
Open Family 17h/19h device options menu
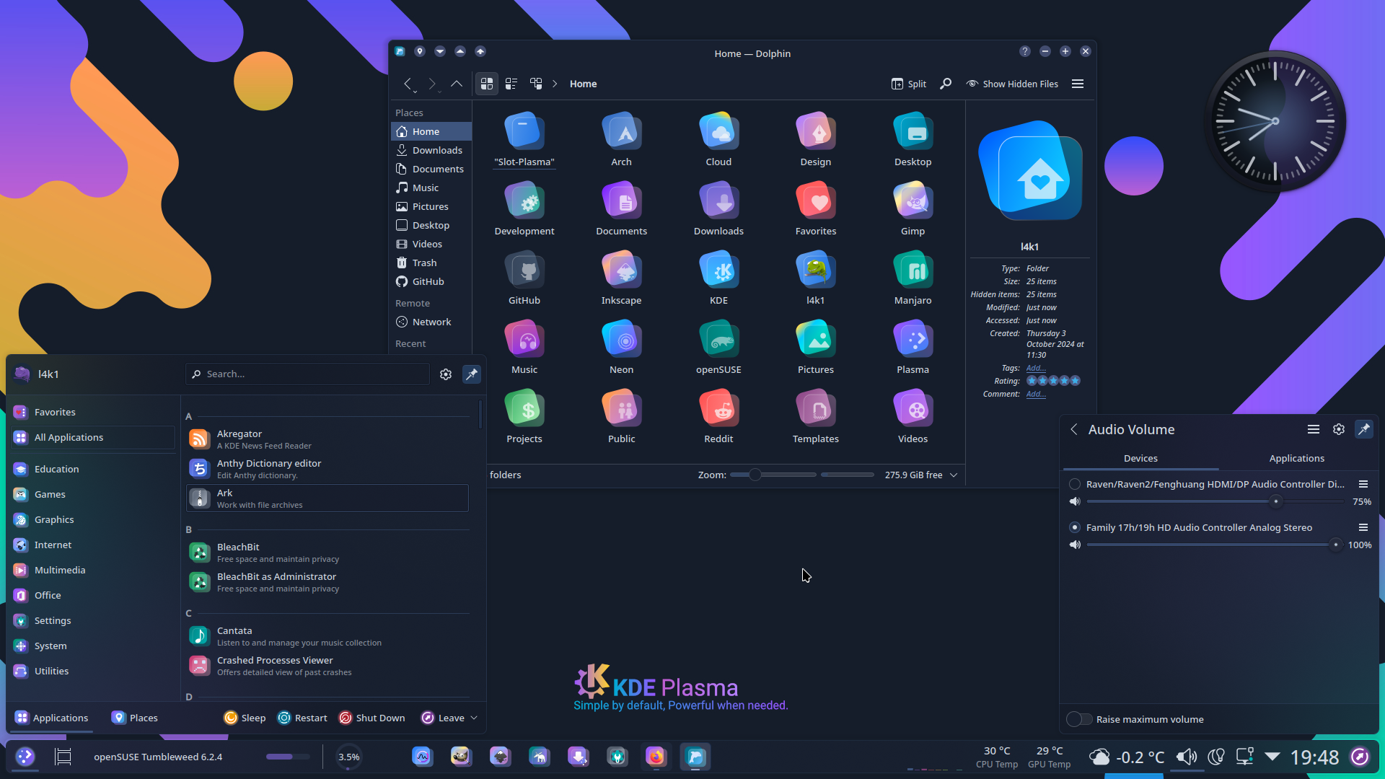[x=1363, y=527]
